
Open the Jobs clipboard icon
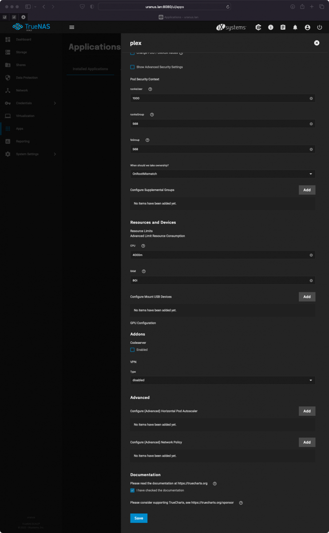click(x=283, y=27)
